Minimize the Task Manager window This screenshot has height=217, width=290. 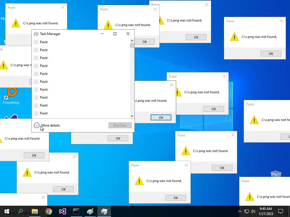coord(102,34)
